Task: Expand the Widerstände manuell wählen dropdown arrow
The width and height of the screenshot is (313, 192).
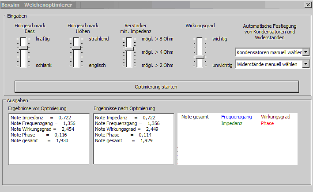Action: [x=305, y=64]
